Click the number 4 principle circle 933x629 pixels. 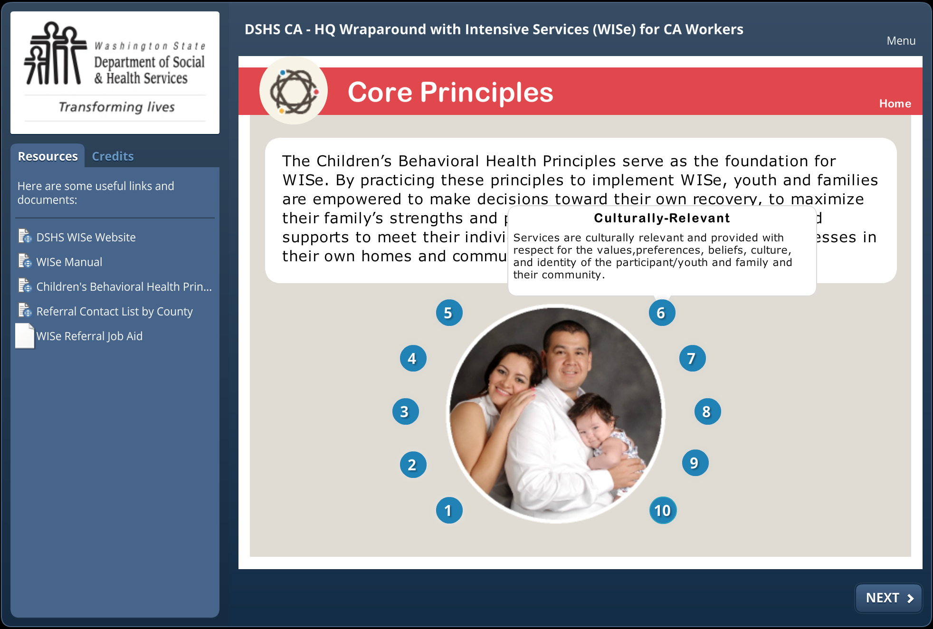(x=413, y=358)
